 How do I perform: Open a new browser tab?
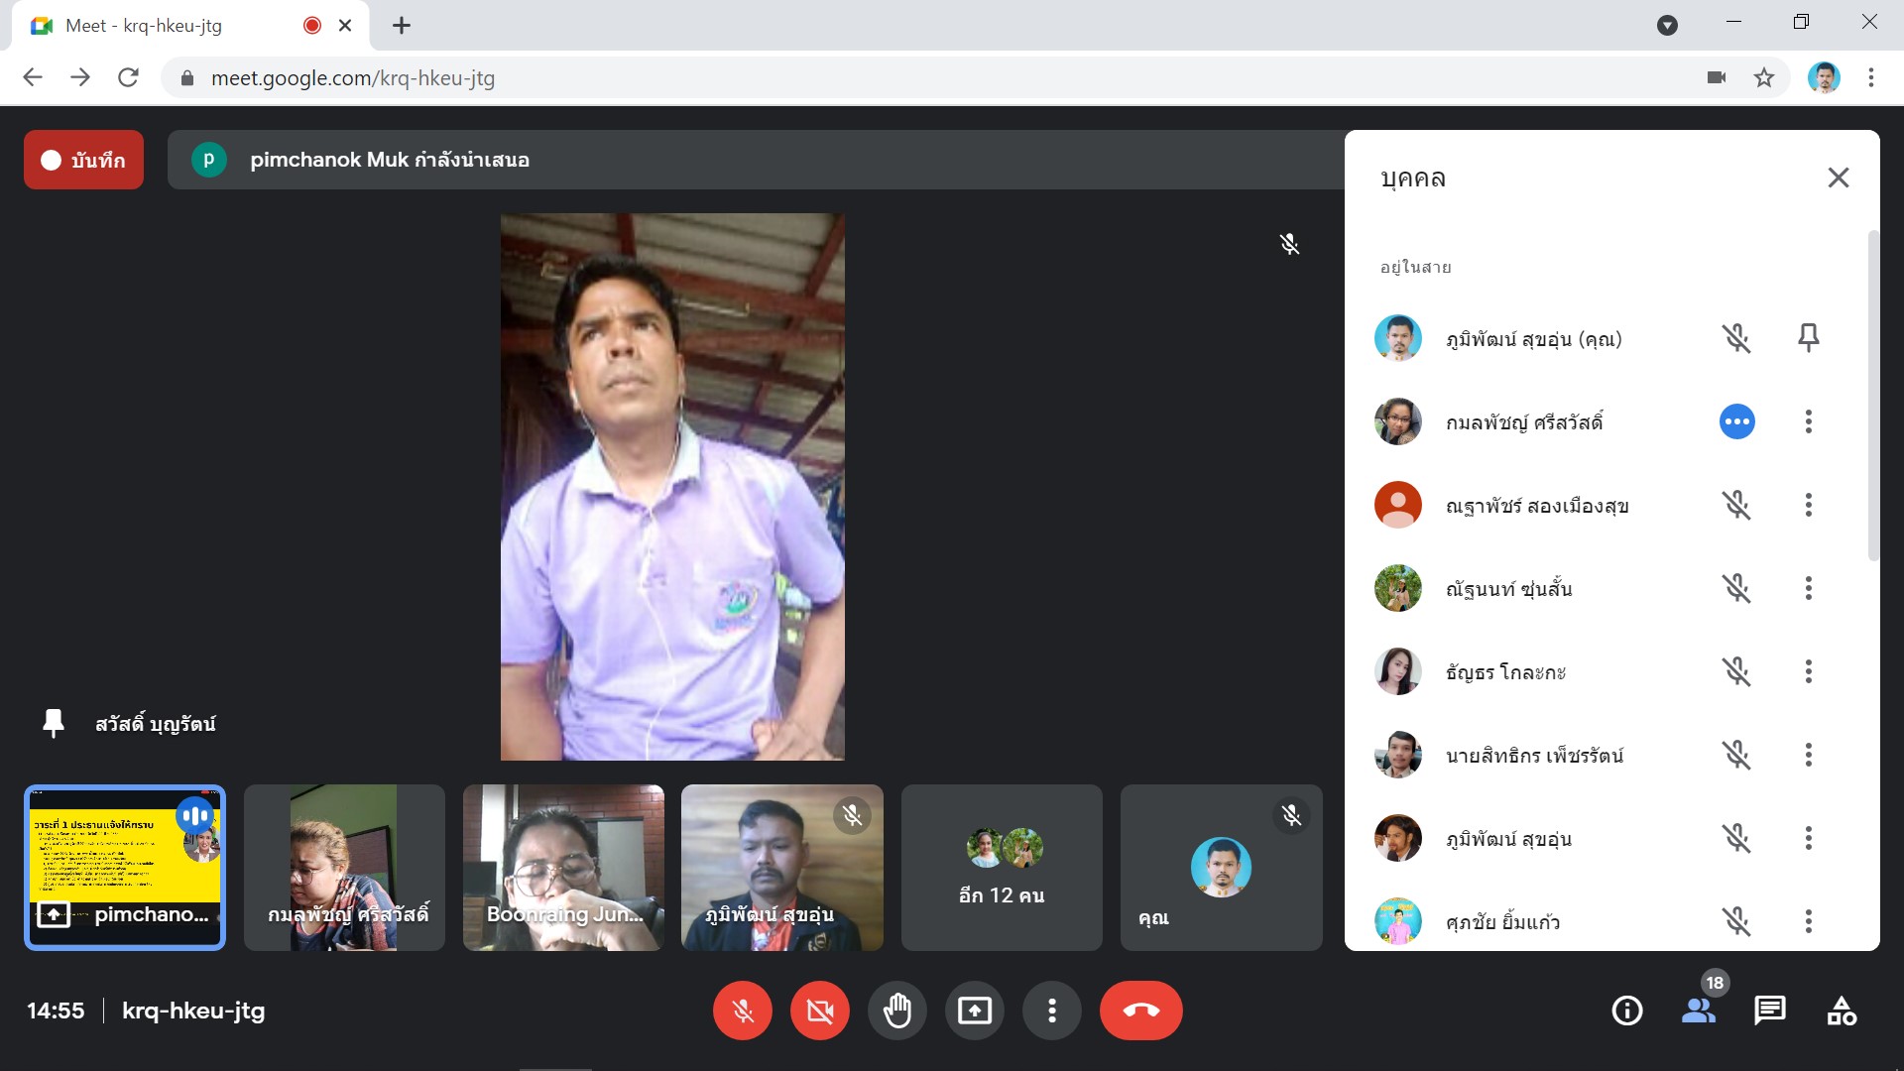[401, 26]
